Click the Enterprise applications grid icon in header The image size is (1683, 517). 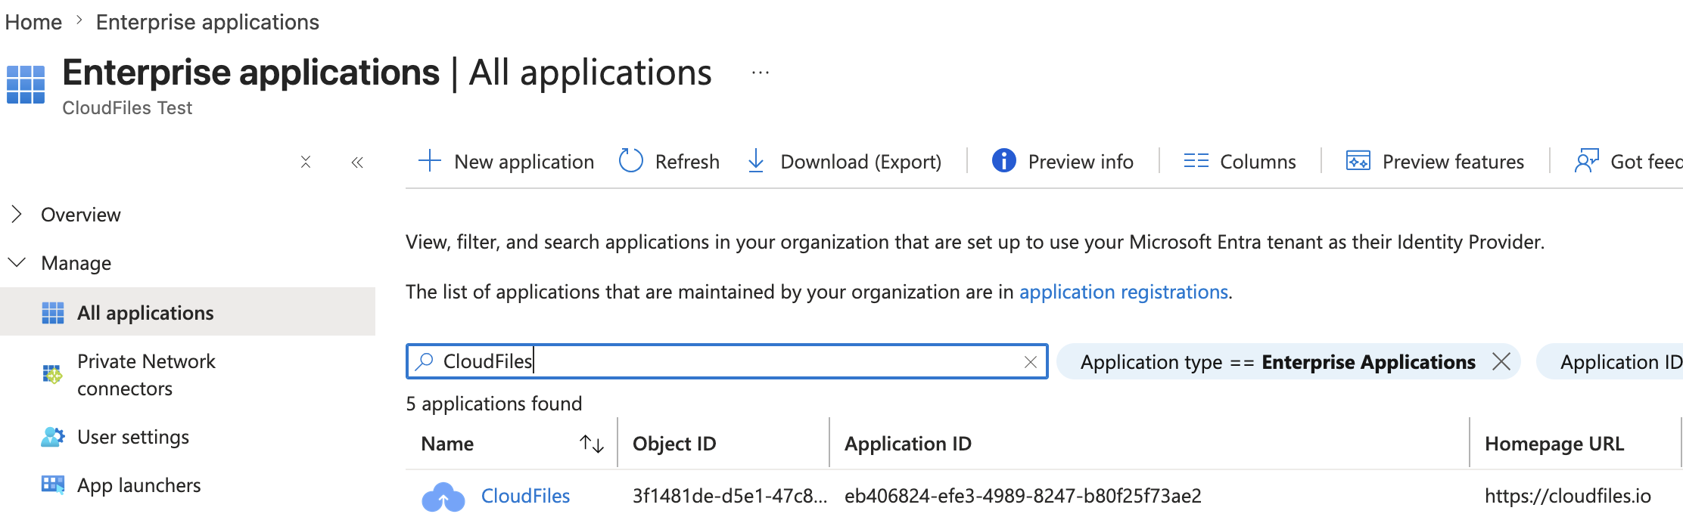[x=26, y=84]
